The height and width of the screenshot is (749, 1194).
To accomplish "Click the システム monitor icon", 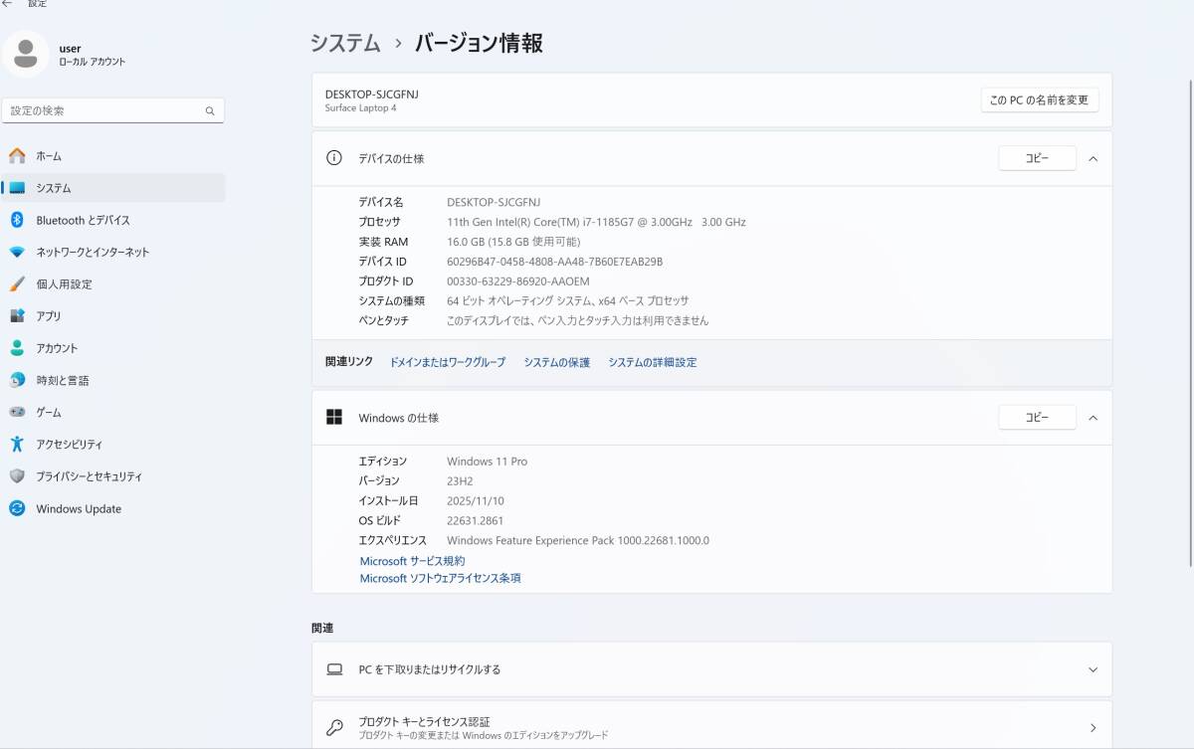I will click(x=17, y=188).
